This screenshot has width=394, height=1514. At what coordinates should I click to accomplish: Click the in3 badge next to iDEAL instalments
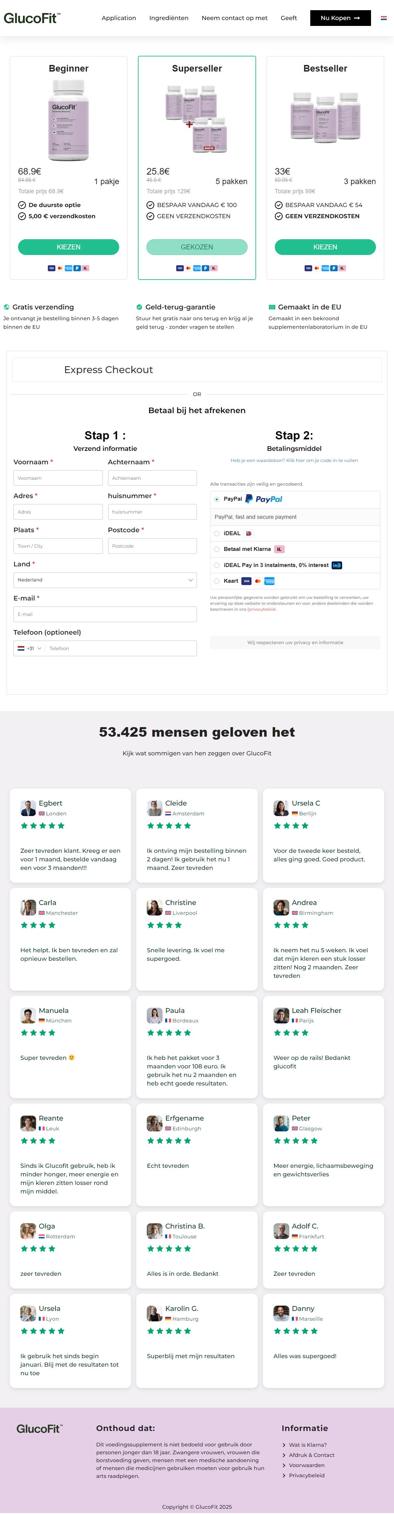point(336,565)
